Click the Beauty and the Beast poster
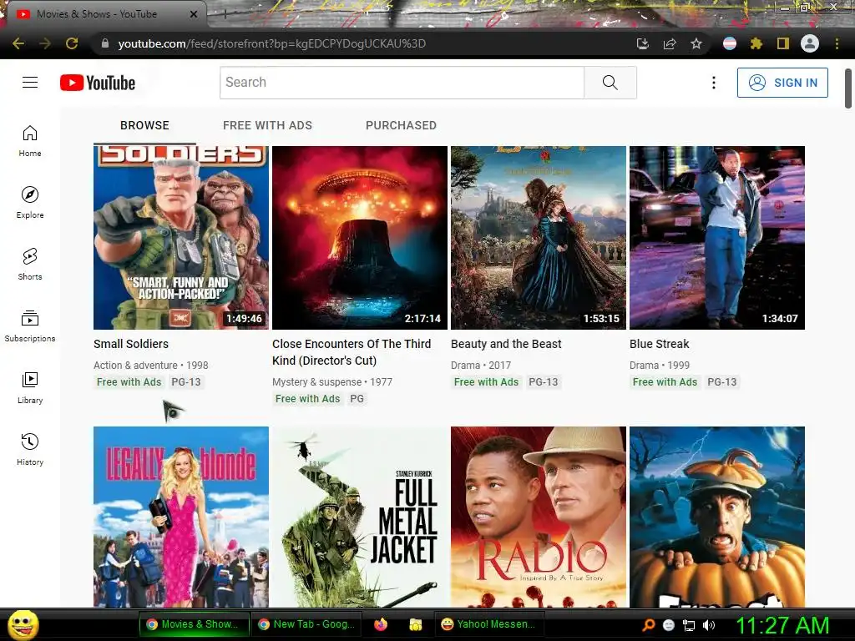 (x=539, y=238)
